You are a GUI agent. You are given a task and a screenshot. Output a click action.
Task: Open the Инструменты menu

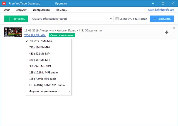(x=41, y=10)
